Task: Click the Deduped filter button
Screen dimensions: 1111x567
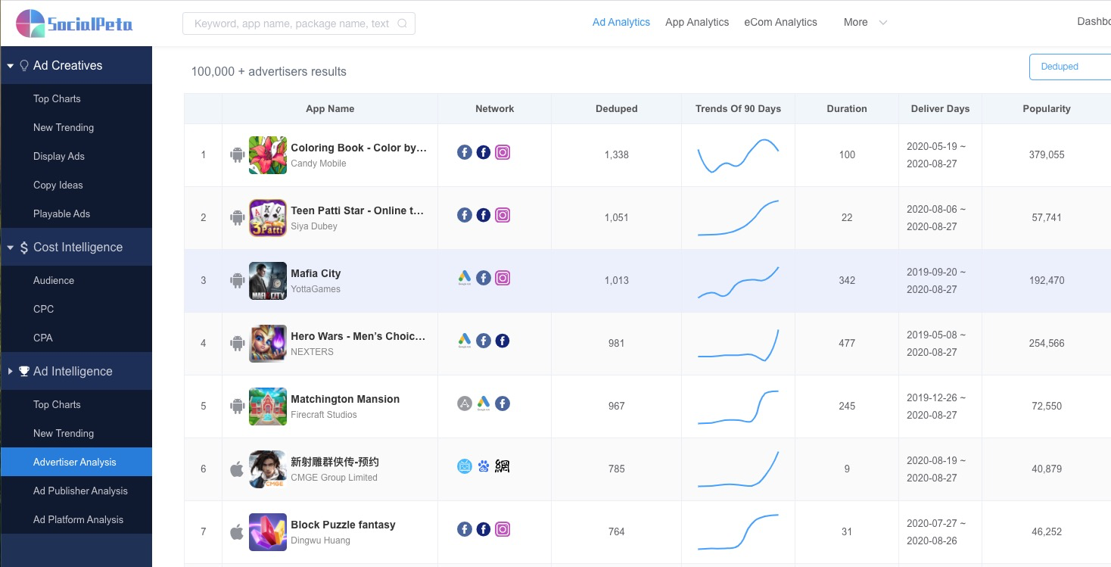Action: point(1059,67)
